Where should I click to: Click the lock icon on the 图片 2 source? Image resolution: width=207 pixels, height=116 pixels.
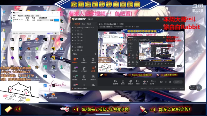click(75, 47)
